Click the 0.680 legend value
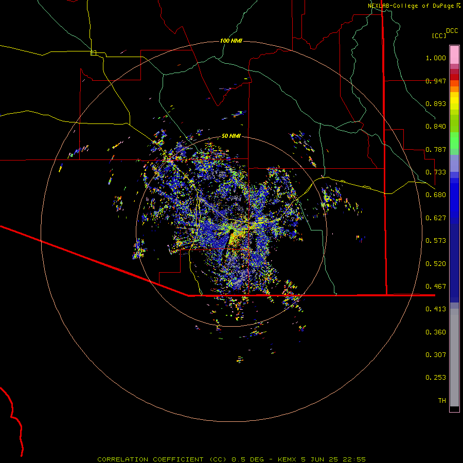This screenshot has height=463, width=463. (x=436, y=195)
